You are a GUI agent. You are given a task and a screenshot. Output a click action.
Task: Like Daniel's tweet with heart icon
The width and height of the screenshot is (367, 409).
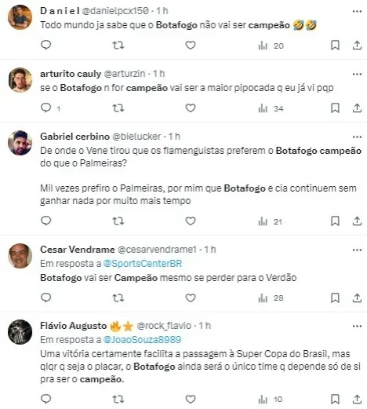pos(191,46)
